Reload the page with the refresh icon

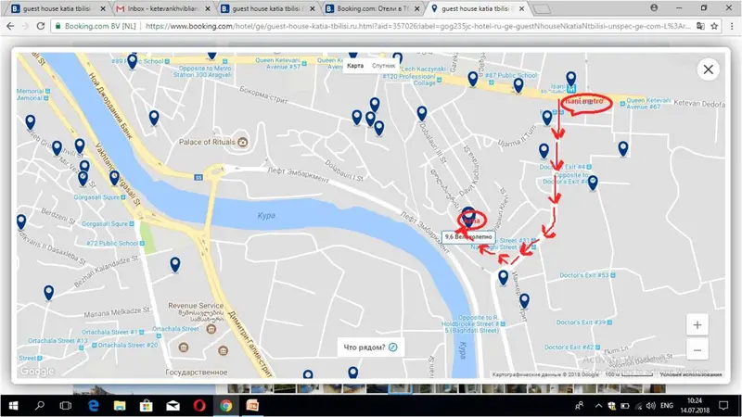click(41, 26)
